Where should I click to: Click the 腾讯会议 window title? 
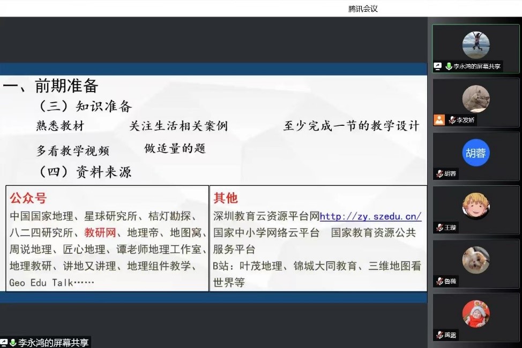pyautogui.click(x=363, y=9)
